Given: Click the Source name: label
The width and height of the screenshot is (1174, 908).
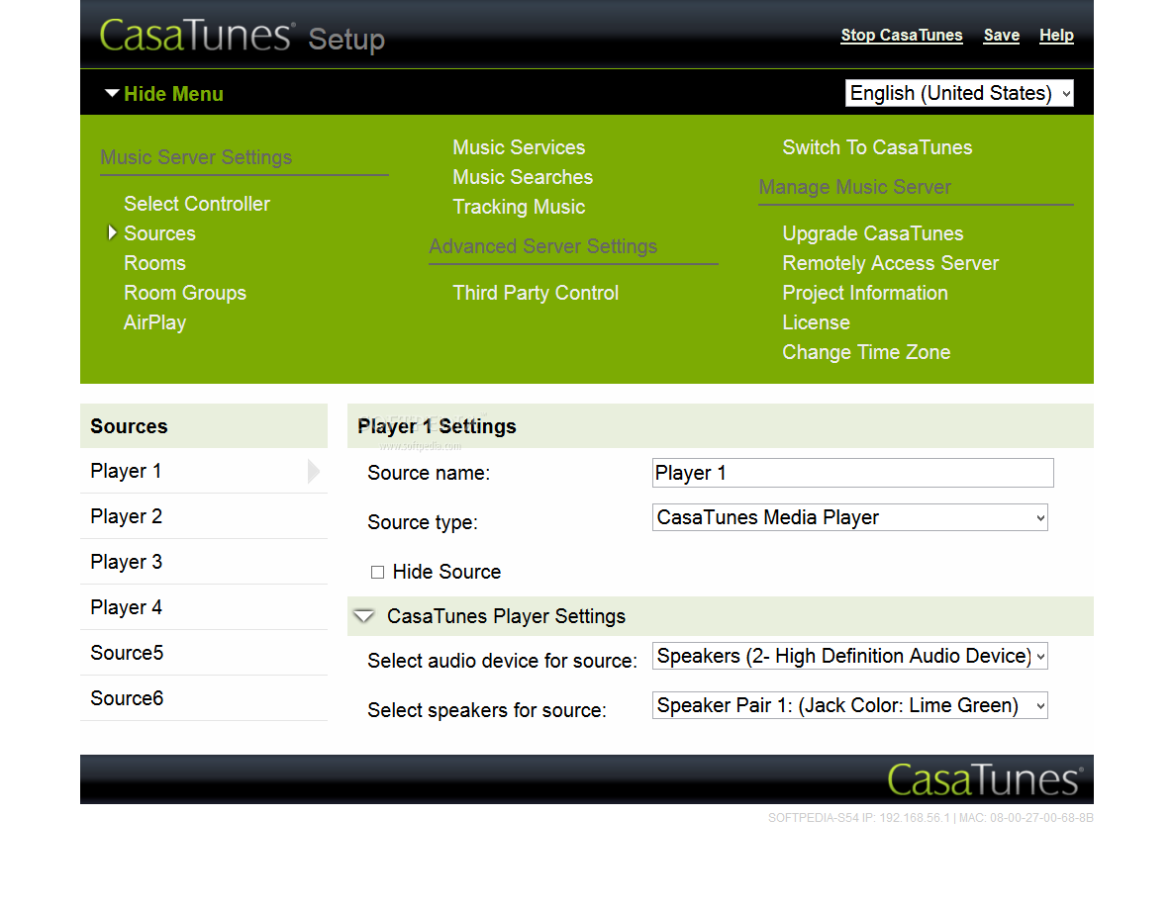Looking at the screenshot, I should click(429, 473).
